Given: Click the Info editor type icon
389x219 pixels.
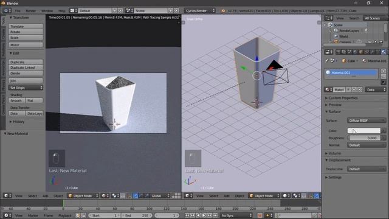Looking at the screenshot, I should pyautogui.click(x=7, y=11).
